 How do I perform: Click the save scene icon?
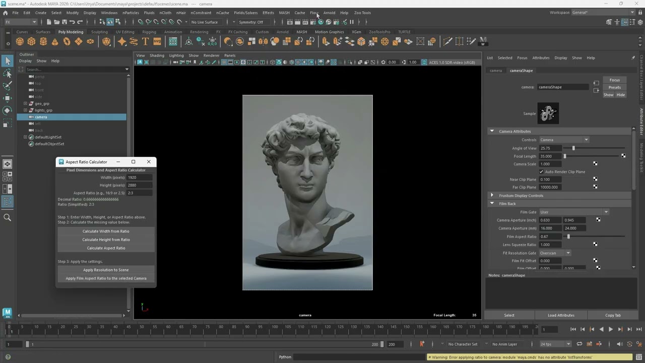pos(64,22)
